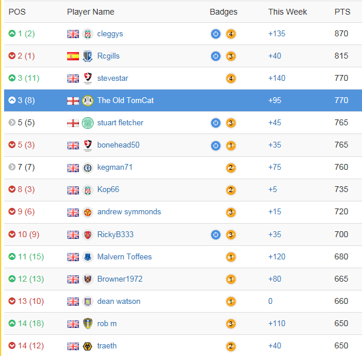Click the green up arrow in cleggys' row

pyautogui.click(x=12, y=33)
